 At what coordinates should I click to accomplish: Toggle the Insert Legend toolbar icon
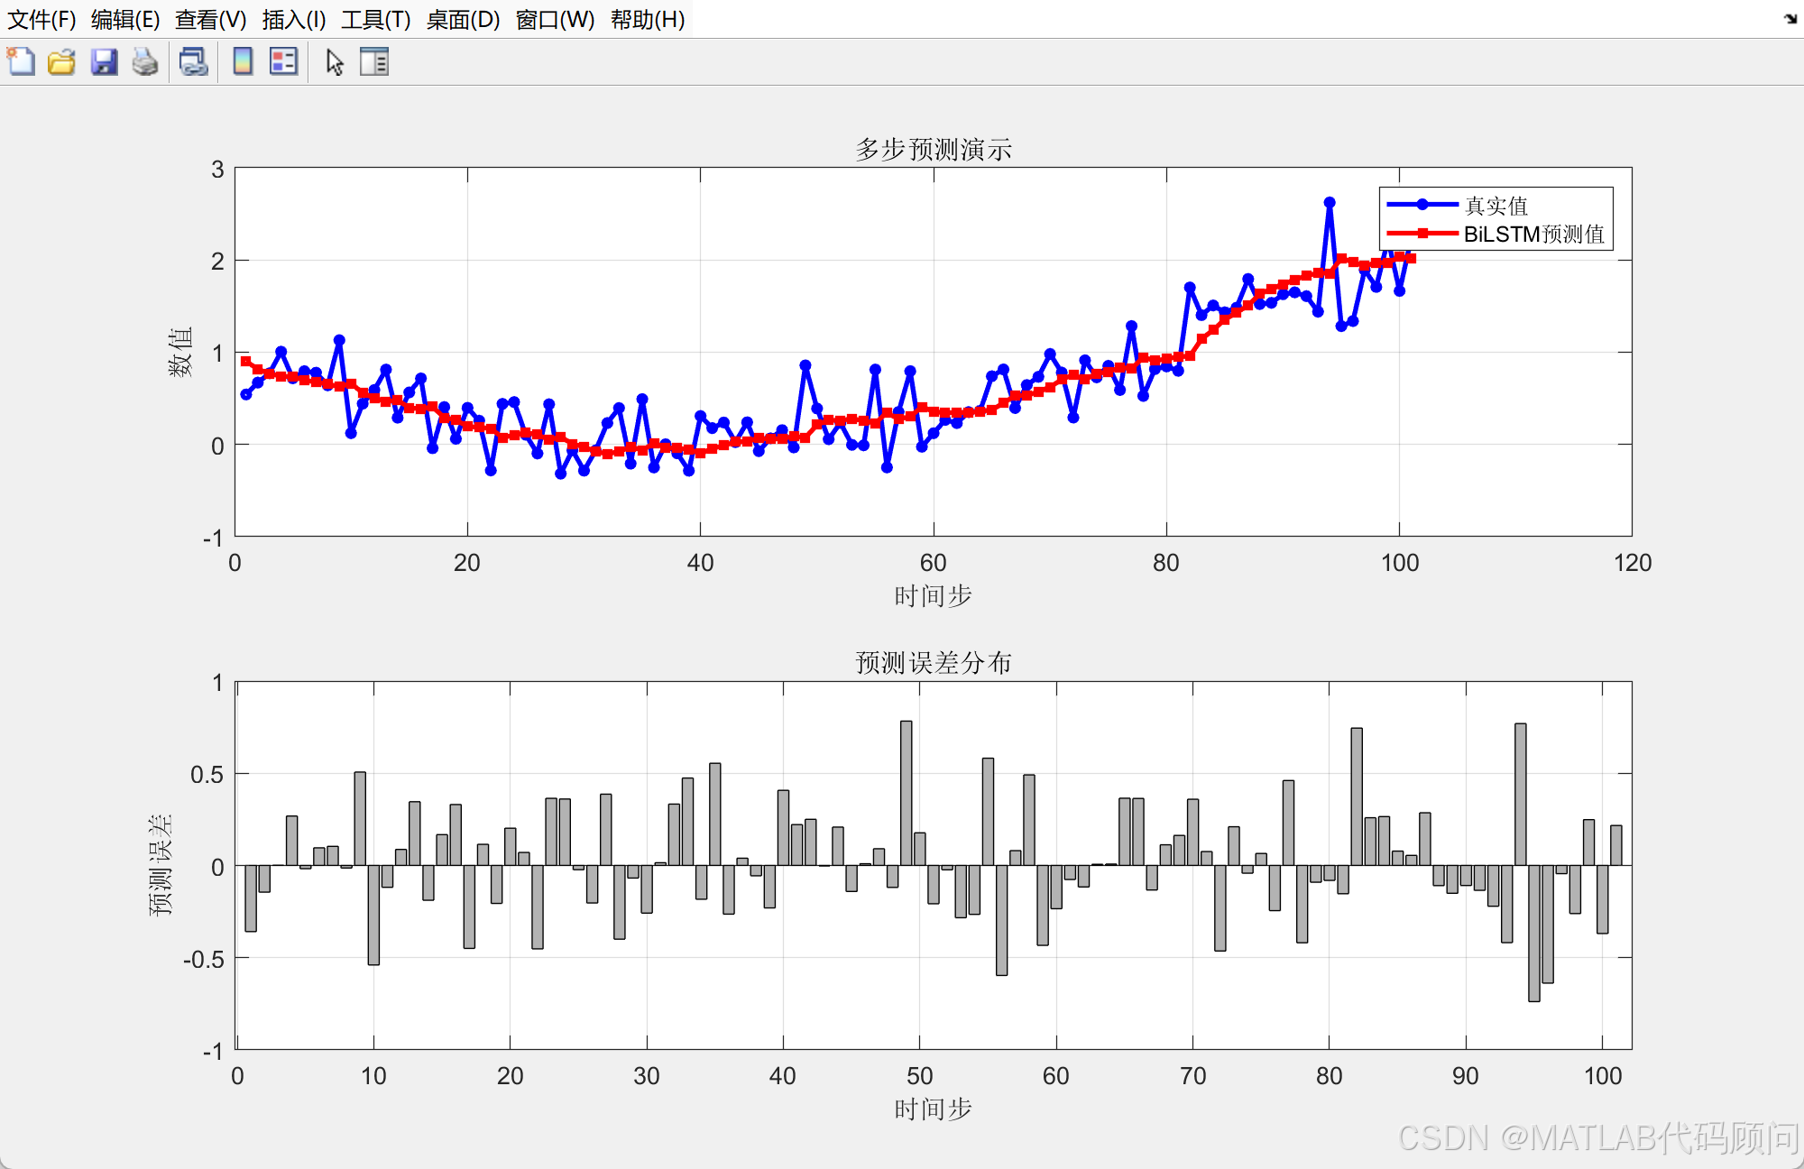(283, 62)
